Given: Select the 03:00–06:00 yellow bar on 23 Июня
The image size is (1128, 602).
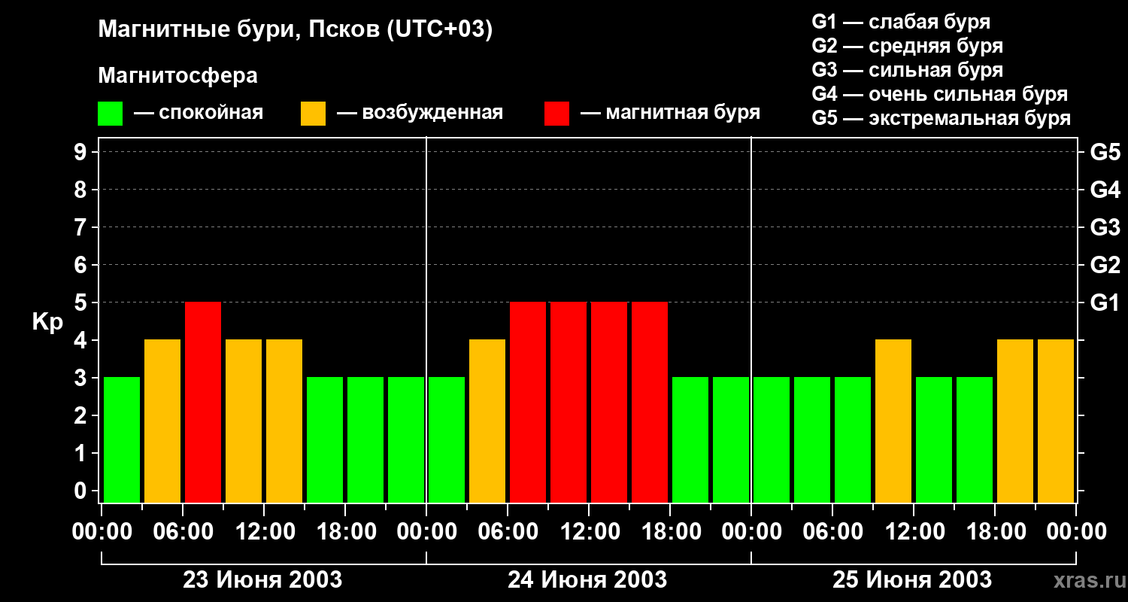Looking at the screenshot, I should 162,421.
